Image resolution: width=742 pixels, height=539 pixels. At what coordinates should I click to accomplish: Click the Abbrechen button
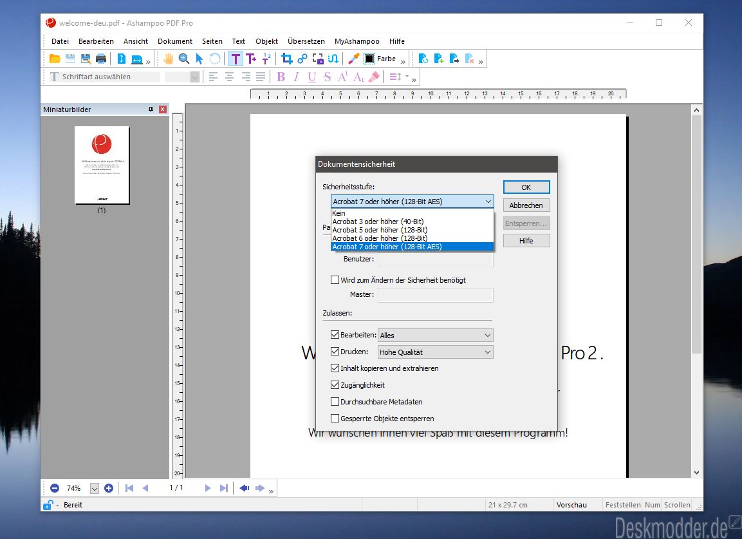[x=526, y=205]
